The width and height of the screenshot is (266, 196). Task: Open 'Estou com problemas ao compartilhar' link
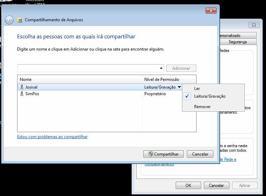(52, 137)
